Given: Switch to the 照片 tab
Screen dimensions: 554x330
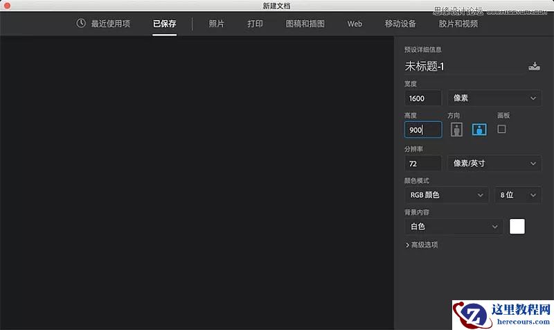Looking at the screenshot, I should click(216, 24).
